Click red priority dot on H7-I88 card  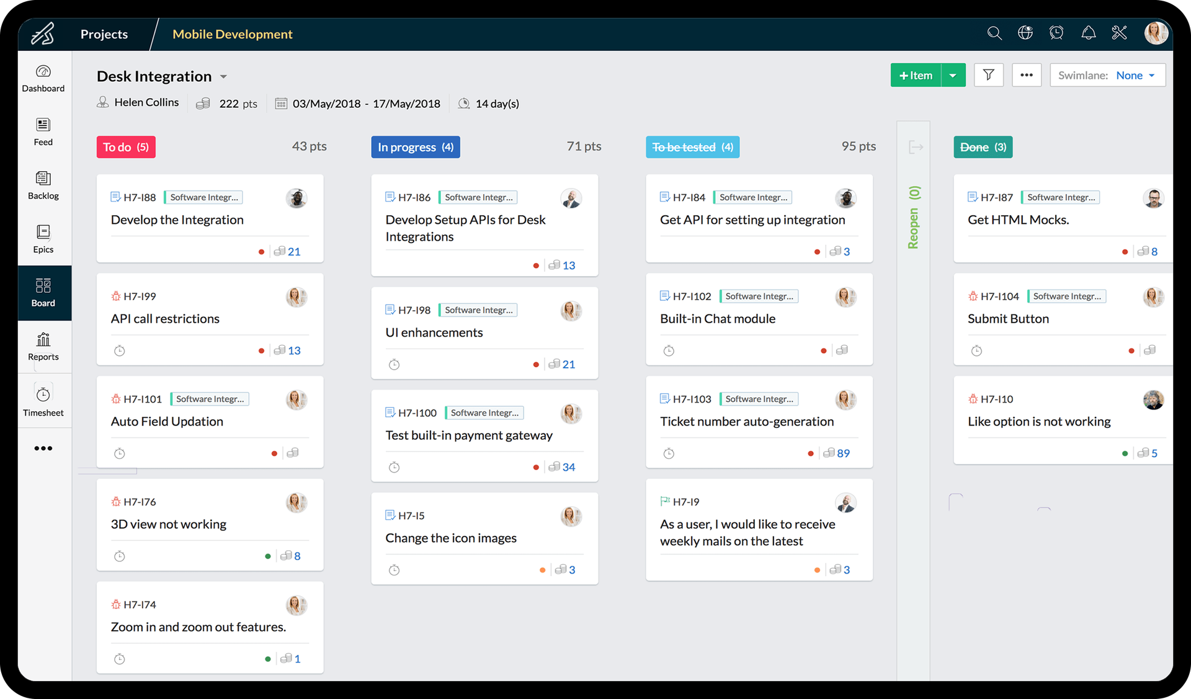point(261,252)
